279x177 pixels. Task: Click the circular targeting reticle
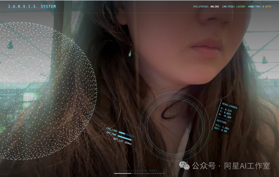point(175,126)
